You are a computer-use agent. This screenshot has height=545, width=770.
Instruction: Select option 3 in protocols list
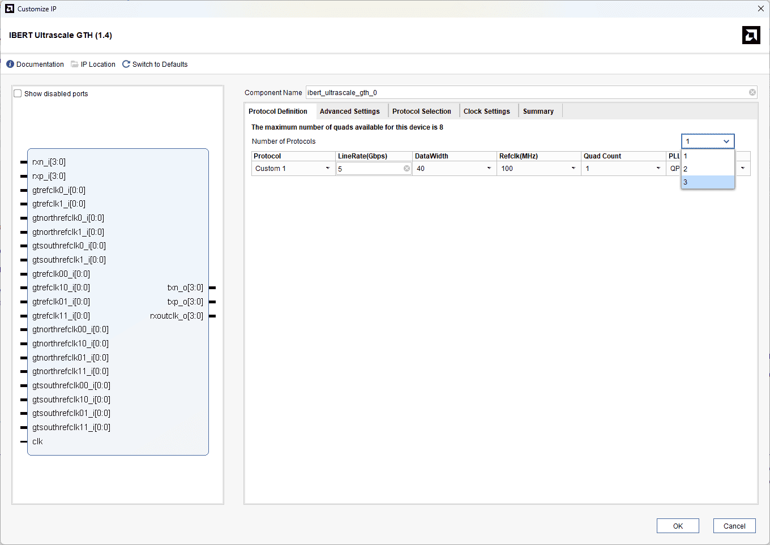point(707,182)
